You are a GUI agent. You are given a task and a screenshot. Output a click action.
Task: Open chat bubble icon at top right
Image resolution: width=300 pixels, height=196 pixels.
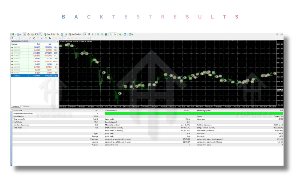coord(281,34)
